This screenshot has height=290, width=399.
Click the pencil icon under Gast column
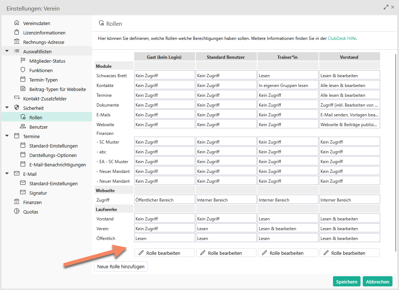tap(141, 253)
